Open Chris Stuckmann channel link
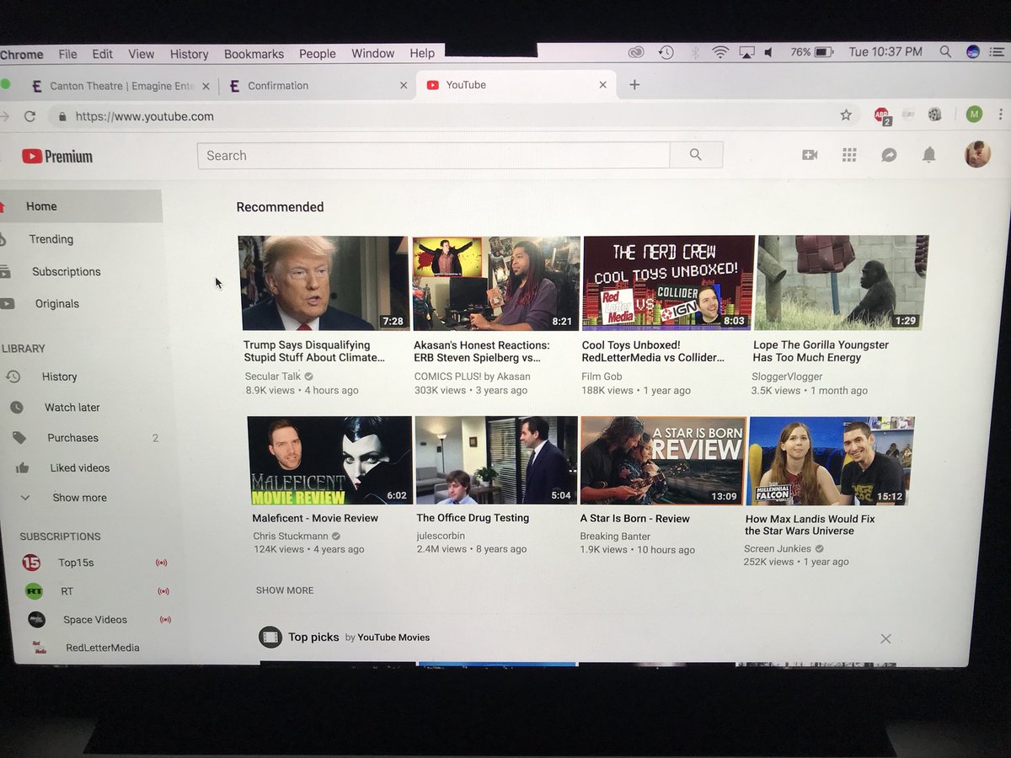1011x758 pixels. tap(291, 536)
